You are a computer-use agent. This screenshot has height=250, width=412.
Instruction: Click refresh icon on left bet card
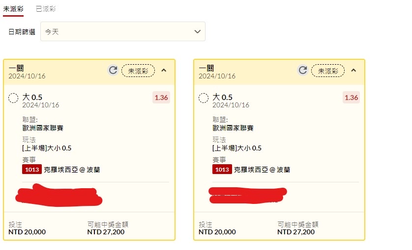[113, 71]
